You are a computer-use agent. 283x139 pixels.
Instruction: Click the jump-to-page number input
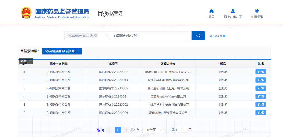click(183, 130)
